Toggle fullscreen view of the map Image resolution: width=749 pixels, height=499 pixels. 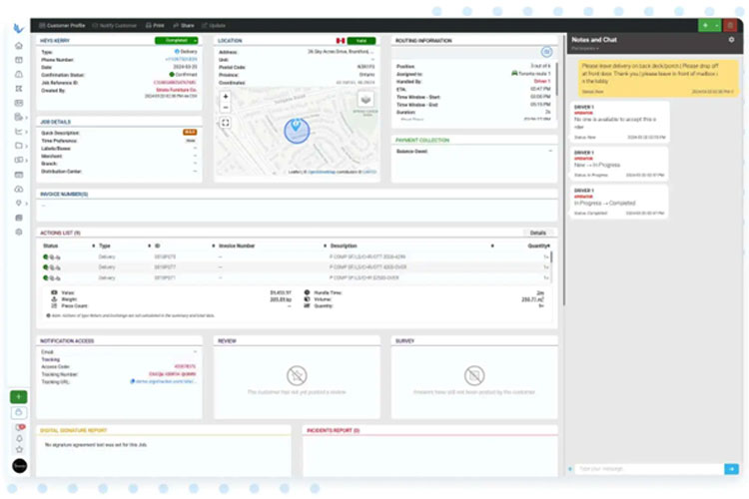tap(226, 123)
